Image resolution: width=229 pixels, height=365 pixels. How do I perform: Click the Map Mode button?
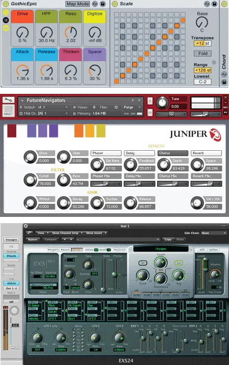[x=78, y=4]
